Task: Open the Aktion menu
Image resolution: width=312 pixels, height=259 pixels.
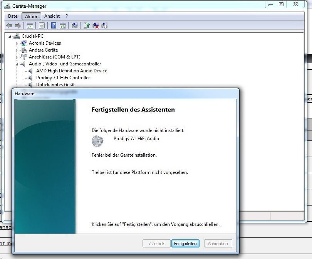Action: 32,16
